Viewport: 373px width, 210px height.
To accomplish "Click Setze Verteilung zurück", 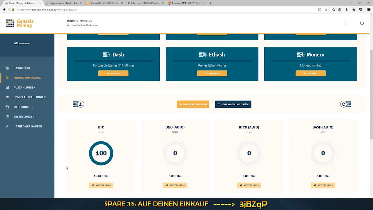I will pos(233,104).
